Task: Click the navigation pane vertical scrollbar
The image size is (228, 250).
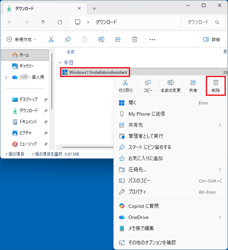Action: pyautogui.click(x=52, y=81)
